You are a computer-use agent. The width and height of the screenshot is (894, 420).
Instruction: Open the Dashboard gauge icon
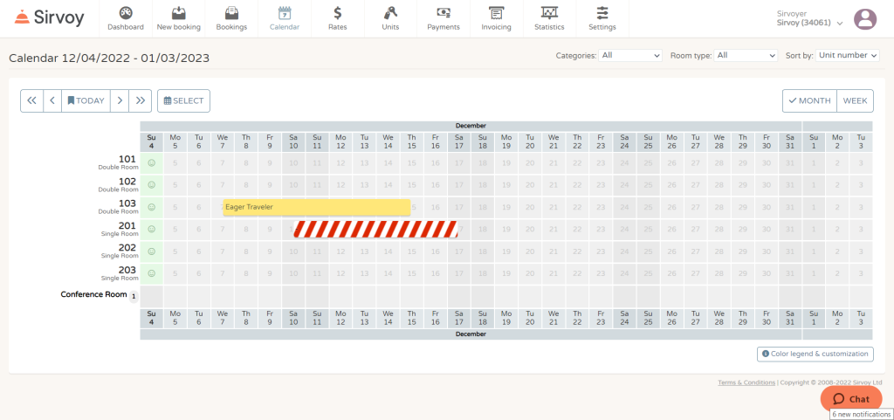coord(126,13)
